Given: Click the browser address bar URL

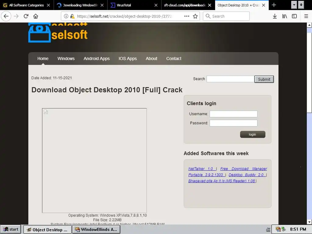Looking at the screenshot, I should tap(124, 16).
